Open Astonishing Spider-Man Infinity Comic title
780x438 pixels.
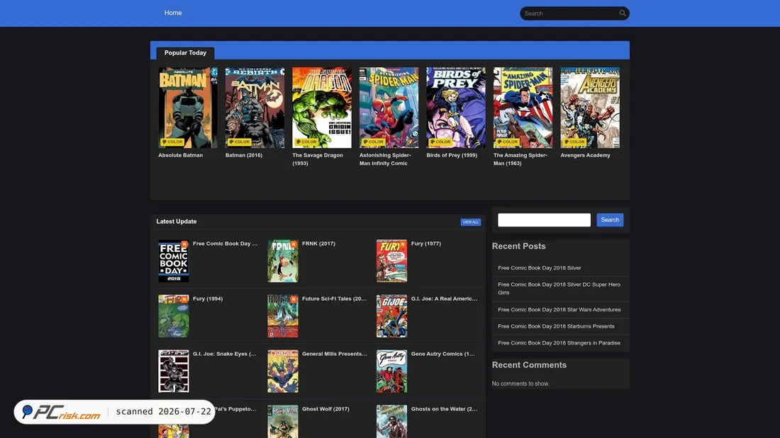tap(385, 159)
